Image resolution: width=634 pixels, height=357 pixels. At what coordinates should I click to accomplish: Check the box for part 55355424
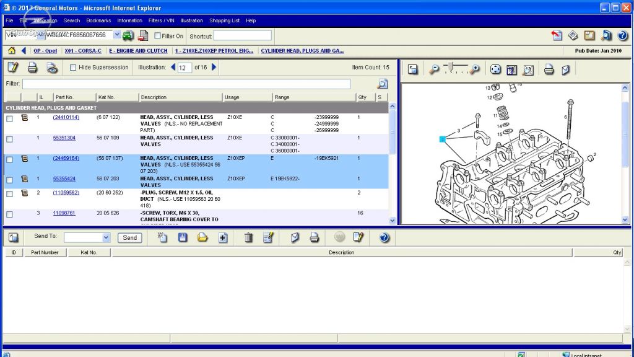click(9, 180)
